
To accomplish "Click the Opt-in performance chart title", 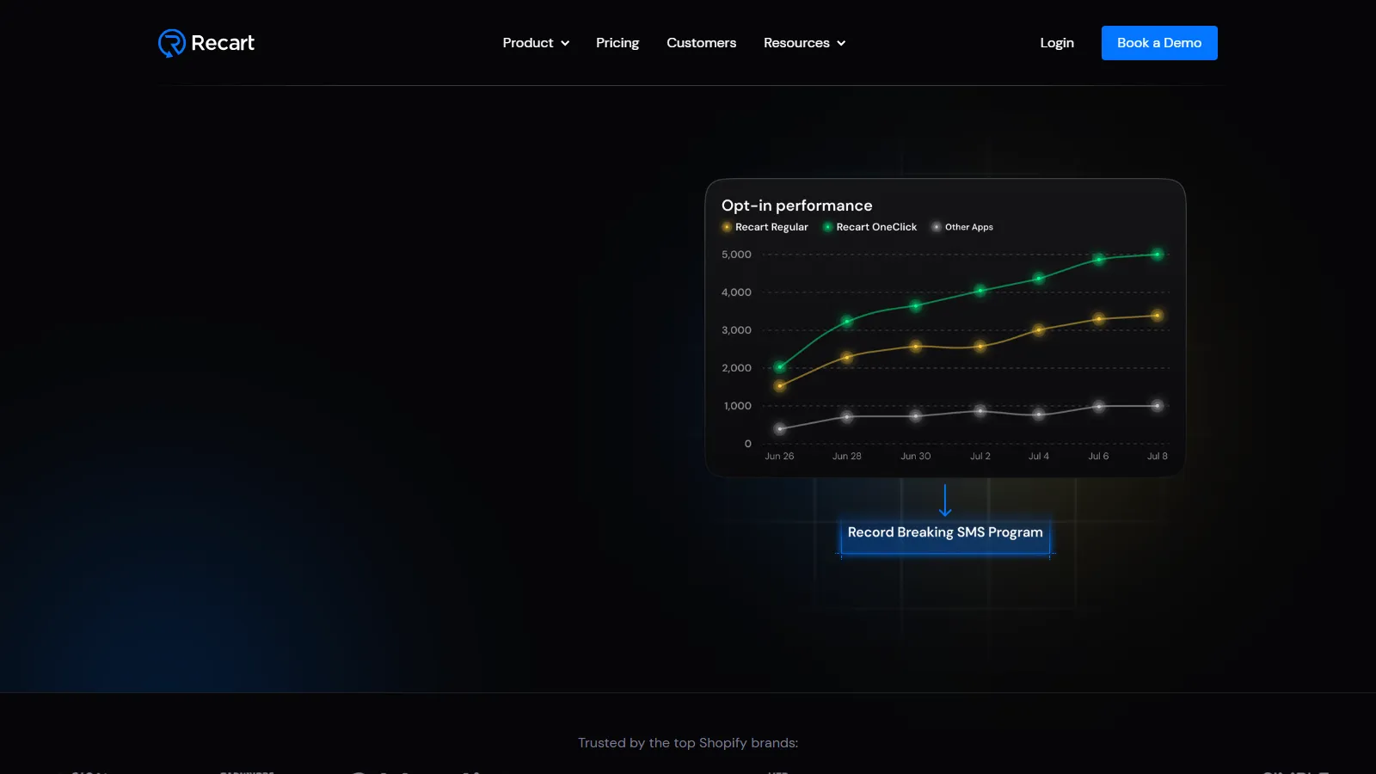I will pyautogui.click(x=796, y=206).
